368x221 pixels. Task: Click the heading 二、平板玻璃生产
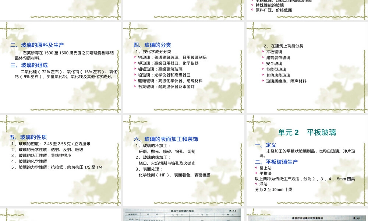[276, 162]
